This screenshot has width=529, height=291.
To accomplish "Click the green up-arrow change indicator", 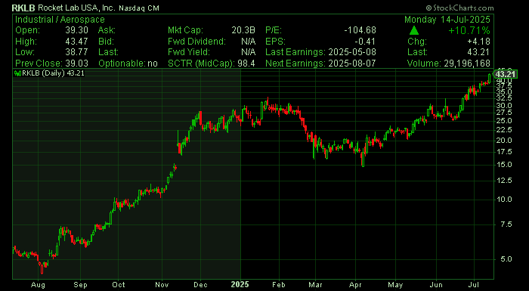I will coord(414,31).
